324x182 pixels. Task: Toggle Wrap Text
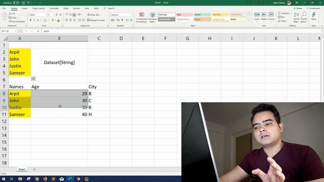pyautogui.click(x=93, y=15)
